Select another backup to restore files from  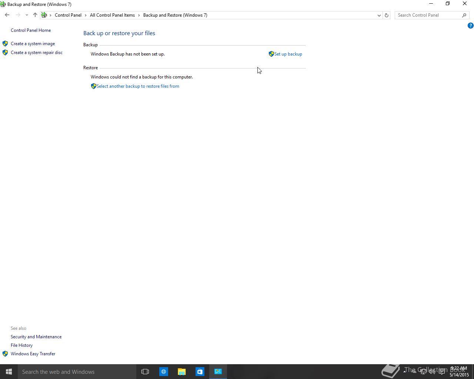138,86
